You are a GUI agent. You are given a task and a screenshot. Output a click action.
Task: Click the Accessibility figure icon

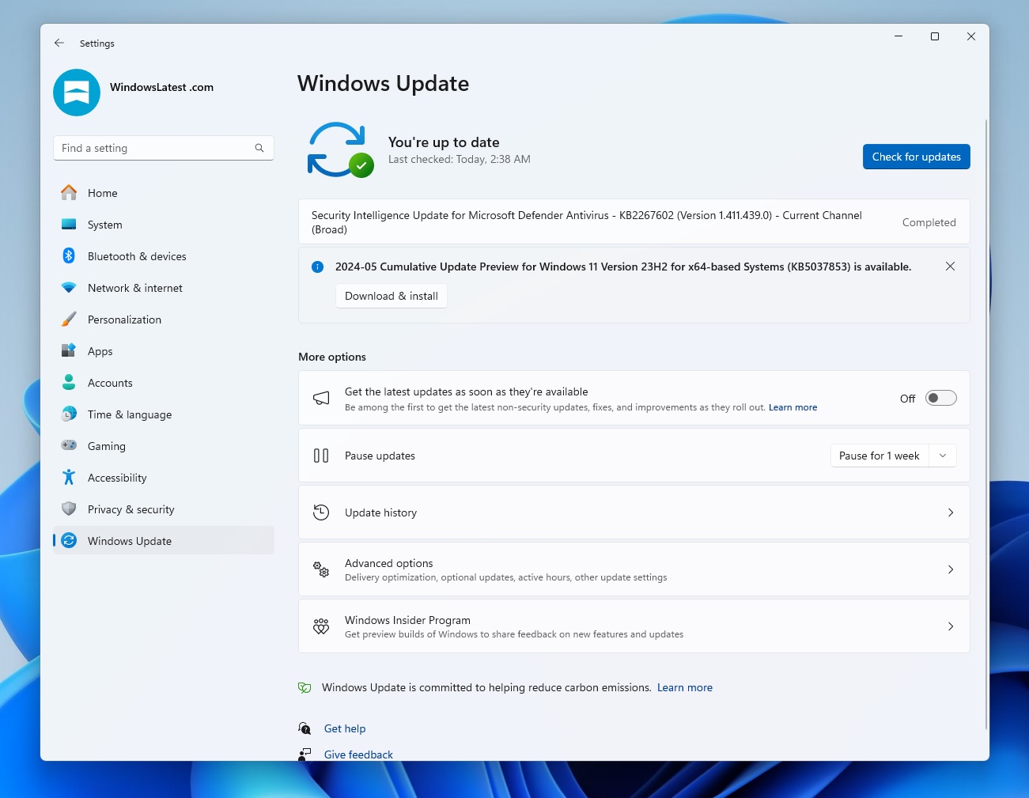click(x=69, y=477)
